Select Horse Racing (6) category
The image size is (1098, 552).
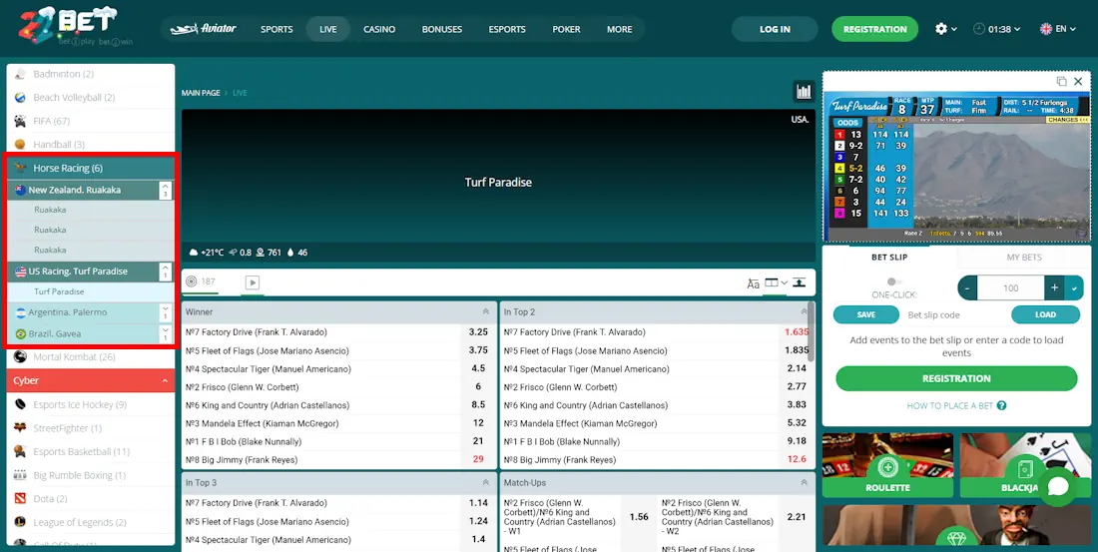point(91,168)
